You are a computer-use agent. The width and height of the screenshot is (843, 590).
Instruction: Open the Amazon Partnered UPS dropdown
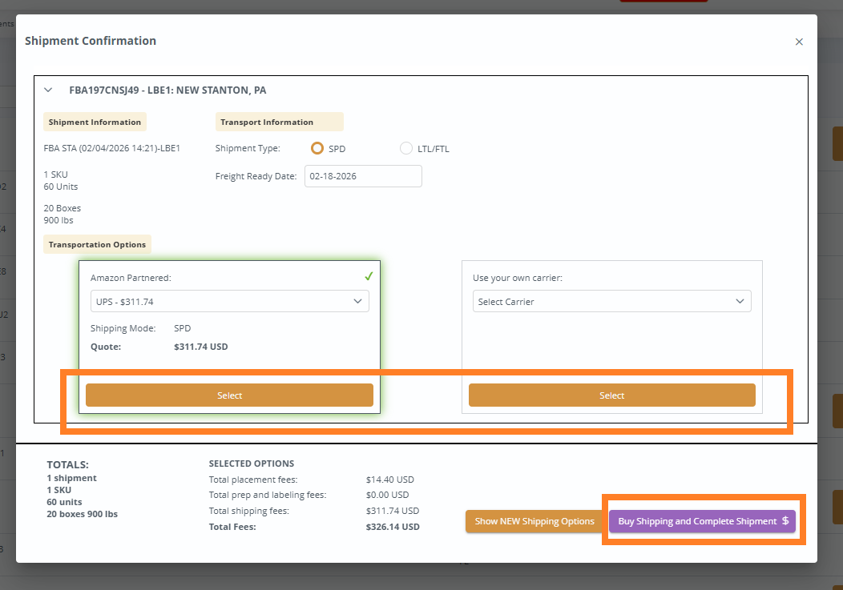pos(229,301)
